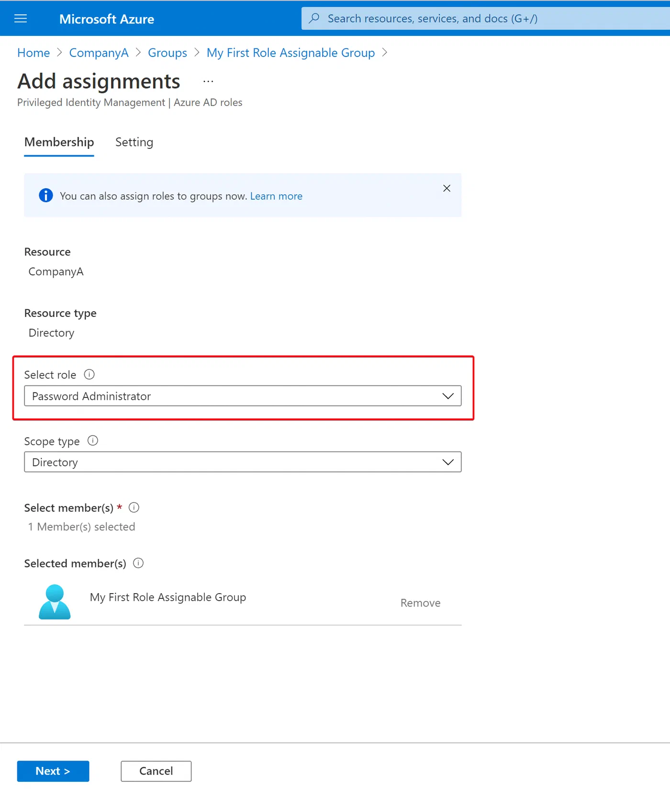Expand the Scope type Directory dropdown
670x798 pixels.
(243, 462)
